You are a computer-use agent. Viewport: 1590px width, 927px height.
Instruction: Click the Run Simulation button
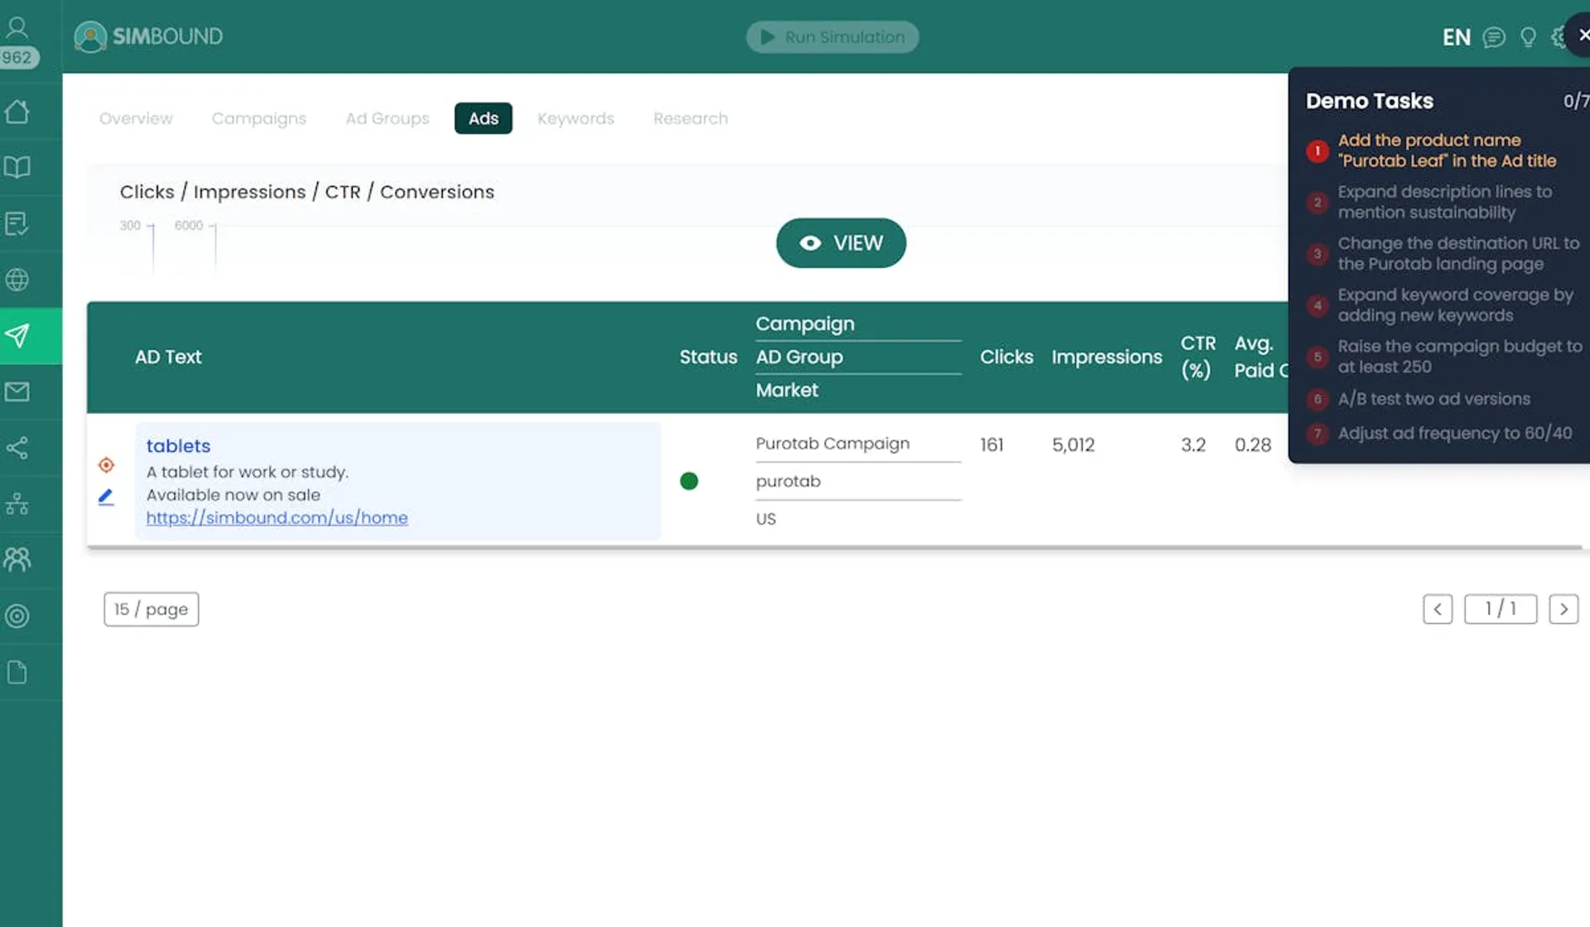click(x=832, y=37)
